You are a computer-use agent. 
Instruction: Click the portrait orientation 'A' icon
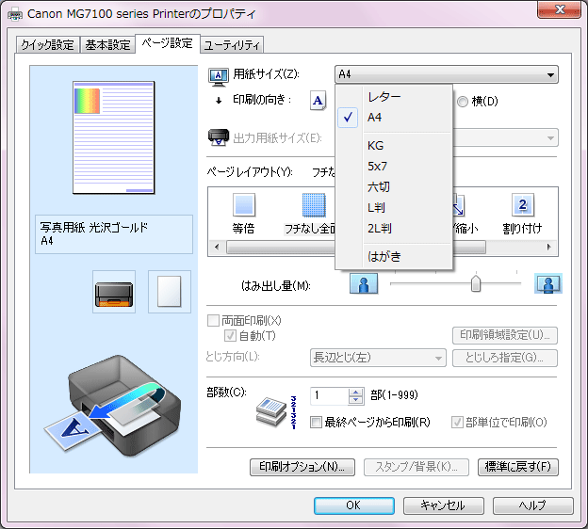point(318,101)
